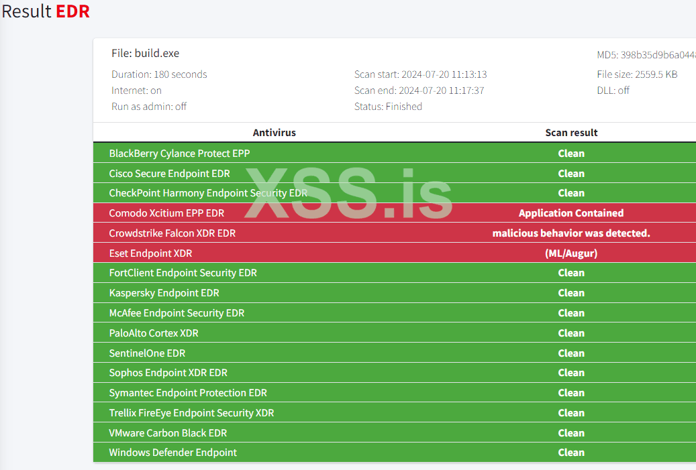Select FortClient Endpoint Security EDR name

tap(183, 273)
